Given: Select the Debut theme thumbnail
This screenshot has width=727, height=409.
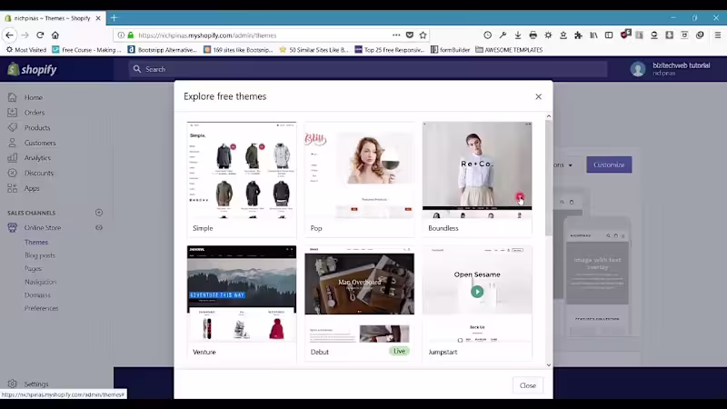Looking at the screenshot, I should click(359, 294).
